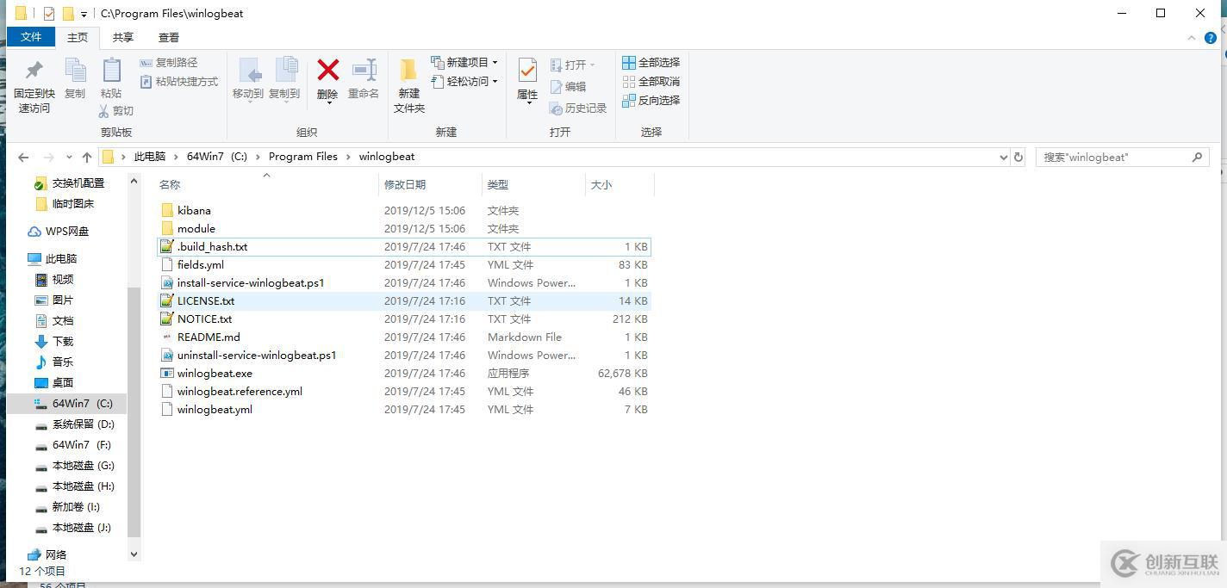Screen dimensions: 1227x588
Task: Sort by Name (名称) column header
Action: (267, 184)
